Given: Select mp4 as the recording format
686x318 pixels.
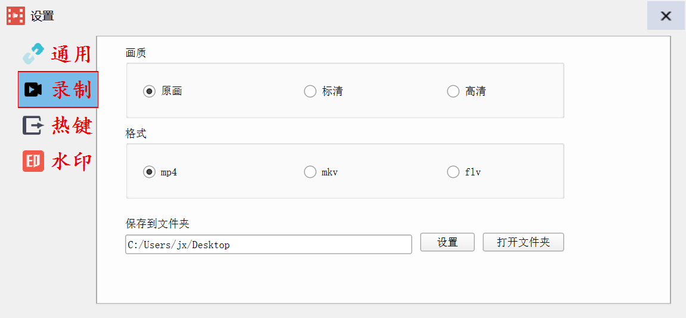Looking at the screenshot, I should point(149,172).
